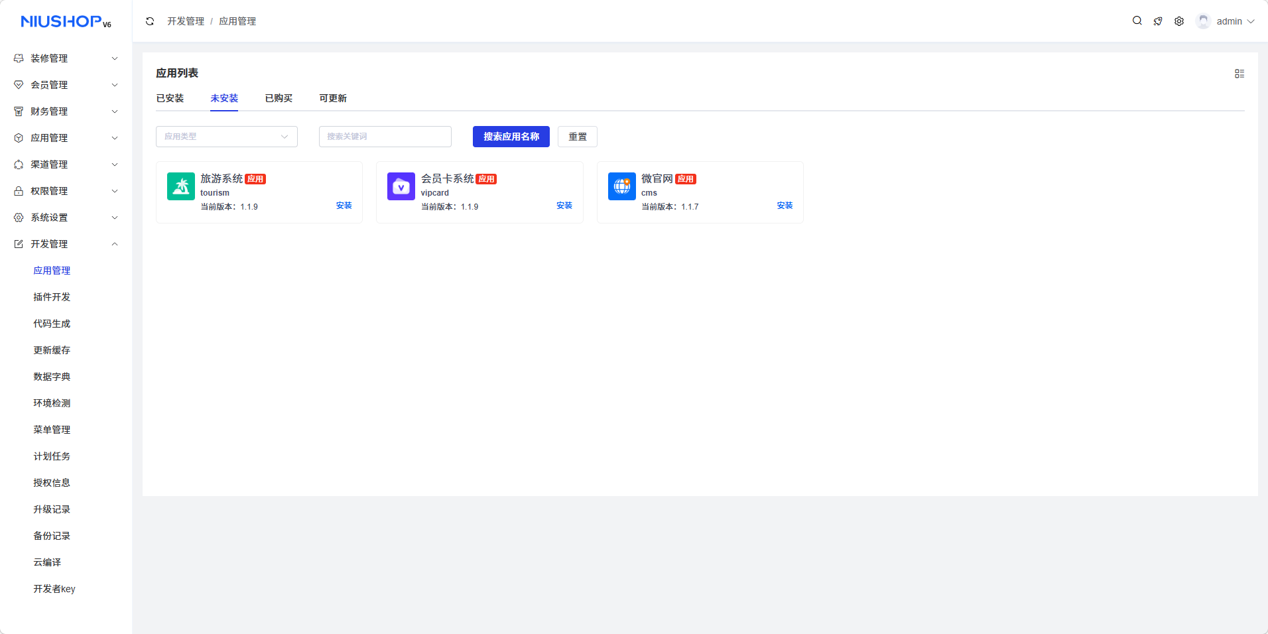Click the 权限管理 lock icon
Screen dimensions: 1268x634
[19, 191]
